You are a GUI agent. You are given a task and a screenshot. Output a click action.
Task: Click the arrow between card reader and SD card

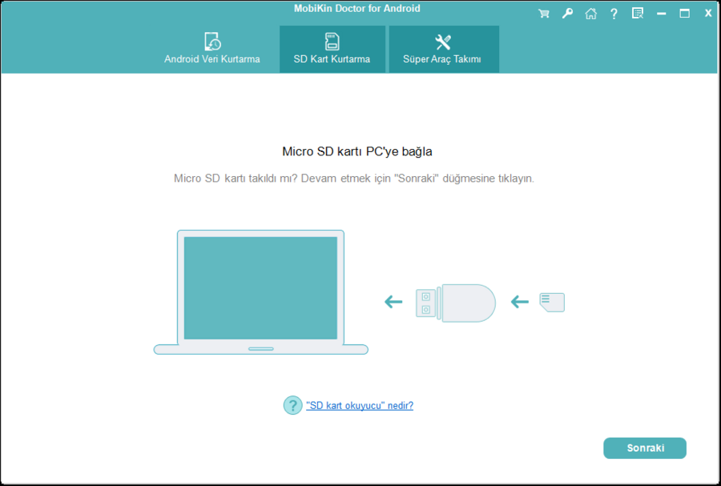click(520, 302)
